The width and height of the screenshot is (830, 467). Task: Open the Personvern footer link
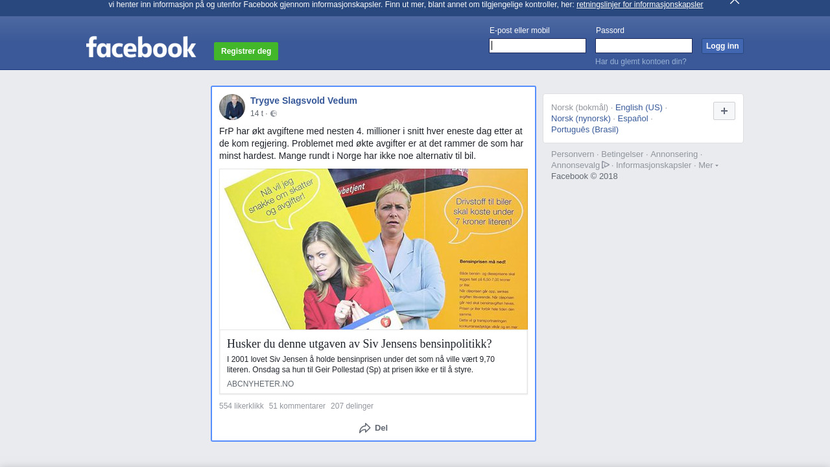(573, 154)
